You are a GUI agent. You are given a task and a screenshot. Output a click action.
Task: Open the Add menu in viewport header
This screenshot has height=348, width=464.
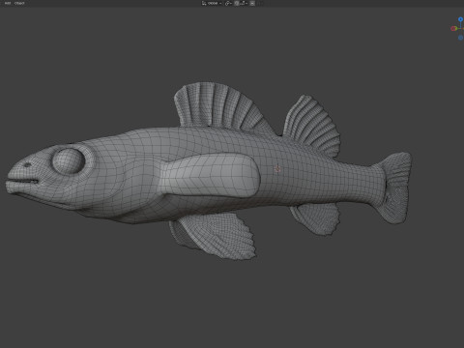pos(8,3)
